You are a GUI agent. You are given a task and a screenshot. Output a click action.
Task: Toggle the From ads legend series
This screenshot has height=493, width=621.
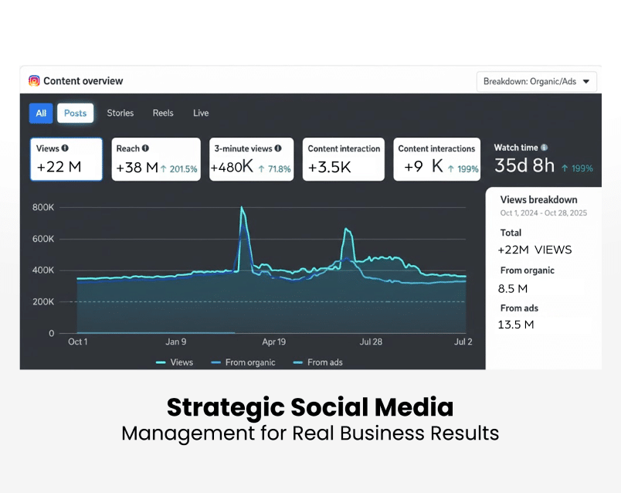tap(317, 362)
